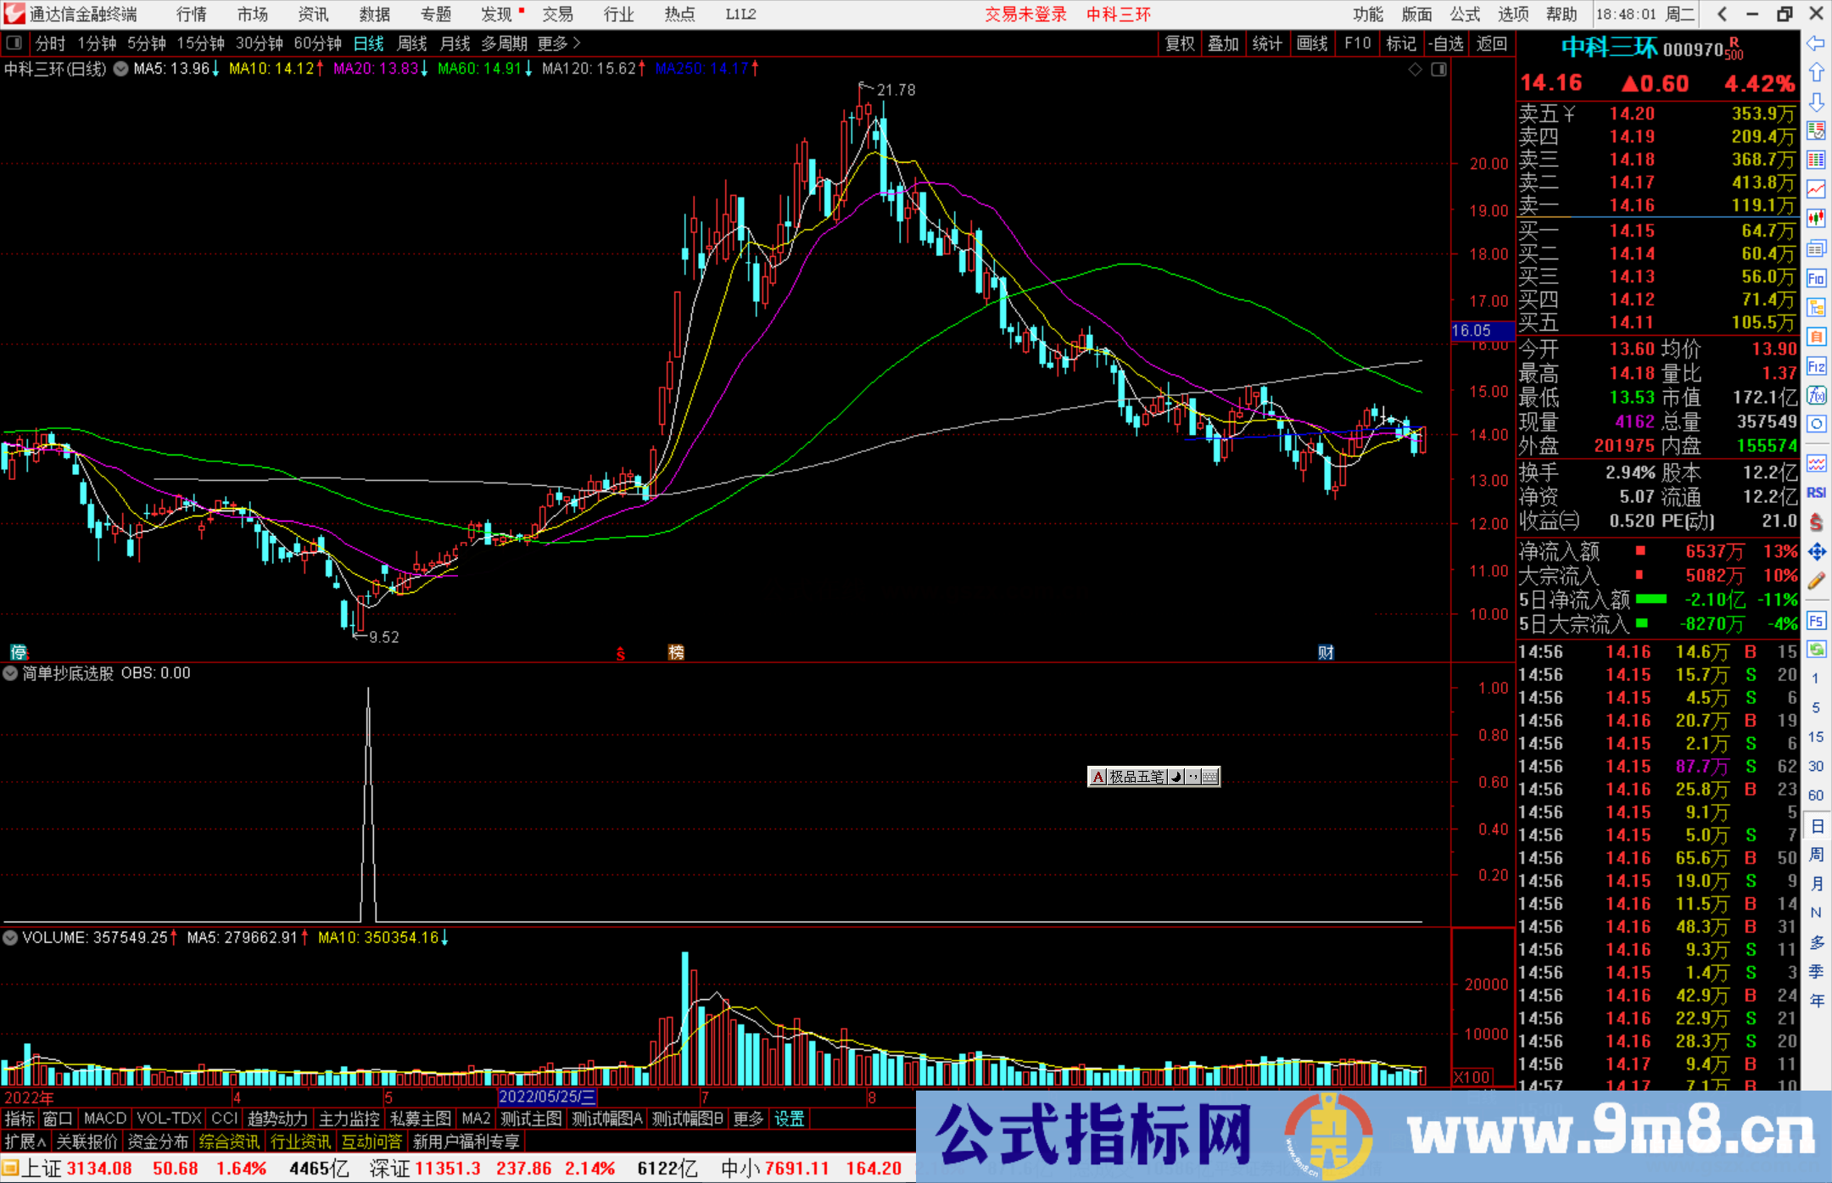The height and width of the screenshot is (1183, 1832).
Task: Click the circle O sidebar icon
Action: [1816, 424]
